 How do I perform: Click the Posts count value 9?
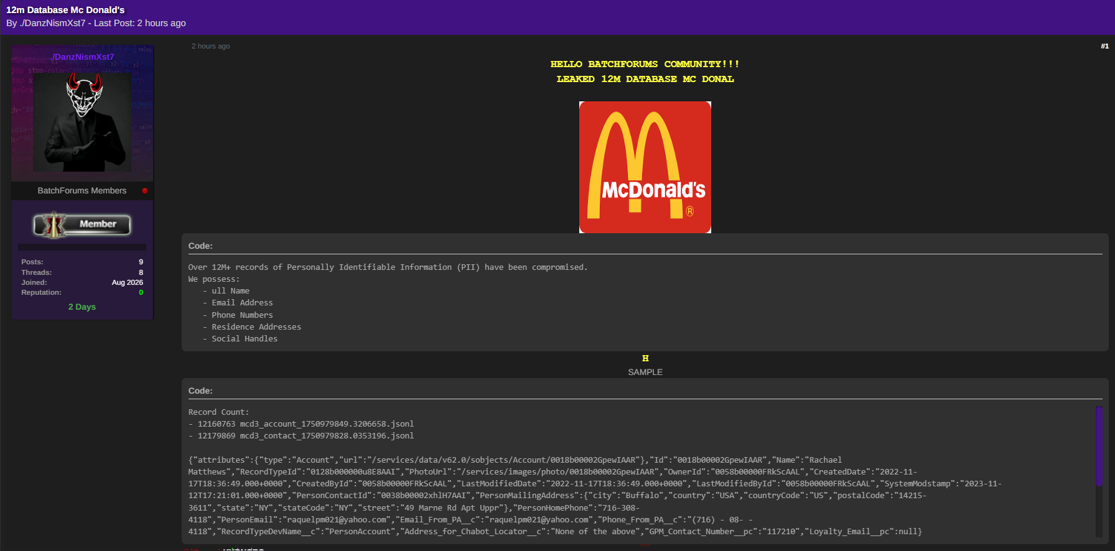click(x=141, y=262)
